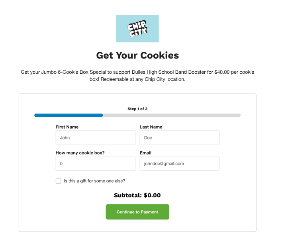This screenshot has width=284, height=241.
Task: Click the "First Name" field label
Action: 67,127
